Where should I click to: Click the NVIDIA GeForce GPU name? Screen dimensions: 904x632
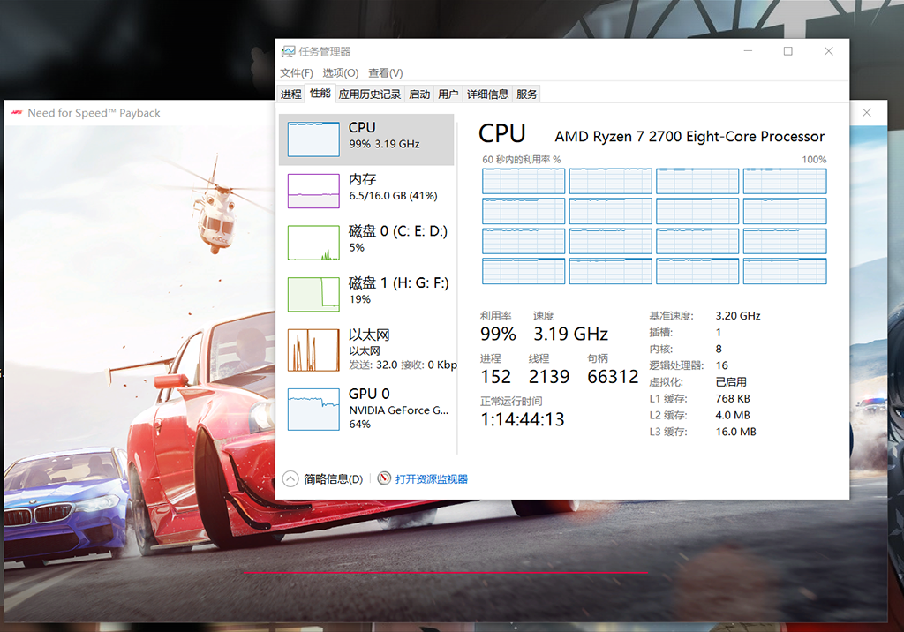(x=398, y=410)
